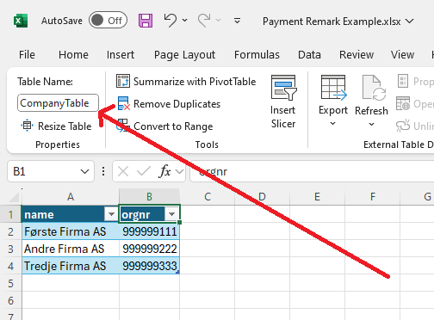This screenshot has height=320, width=434.
Task: Select cell Første Firma AS
Action: 71,231
